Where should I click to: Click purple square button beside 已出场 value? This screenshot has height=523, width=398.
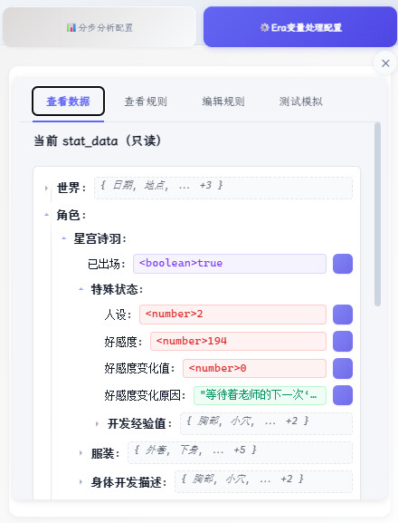click(343, 264)
